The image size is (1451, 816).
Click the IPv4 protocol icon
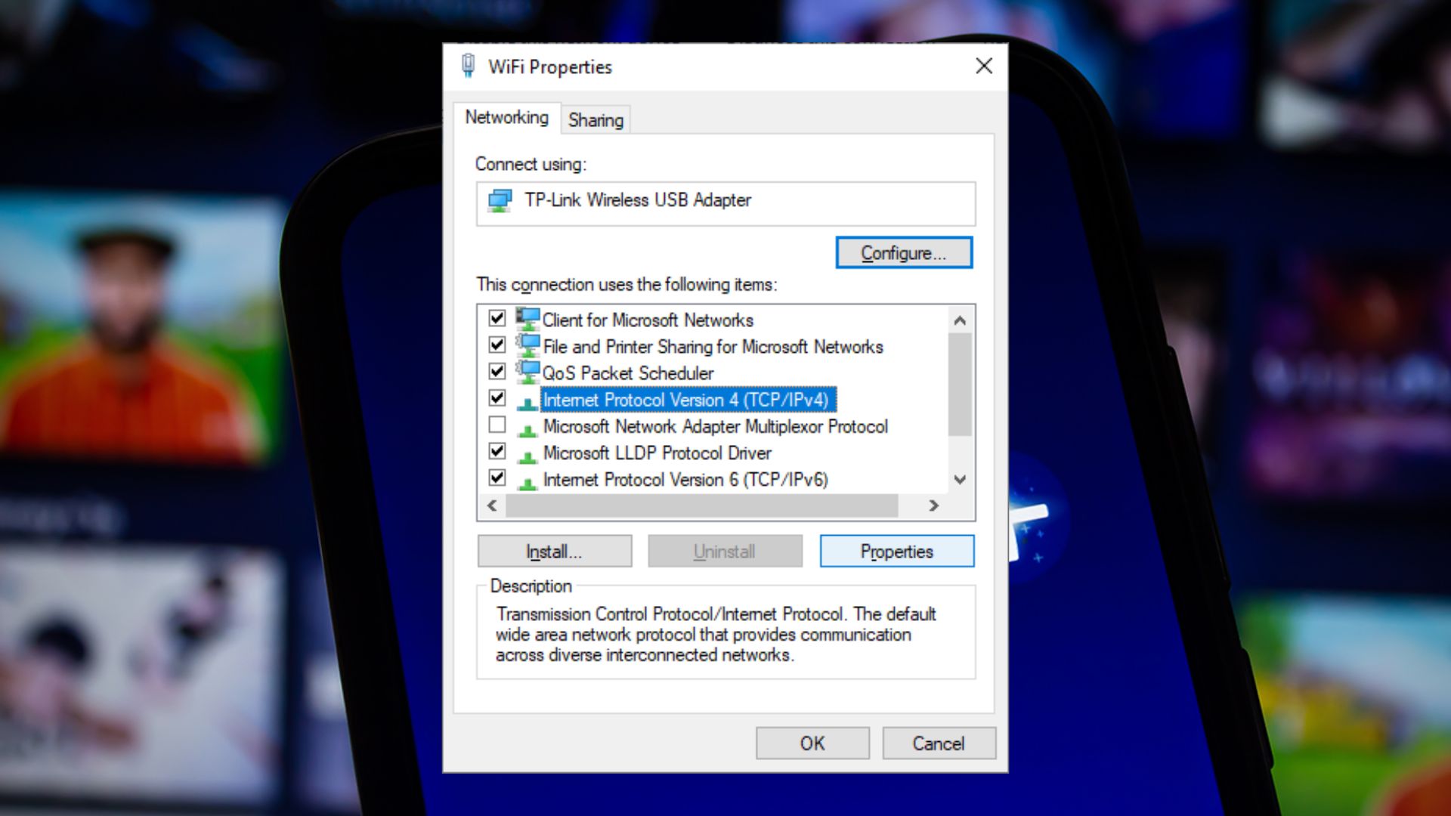[x=527, y=402]
